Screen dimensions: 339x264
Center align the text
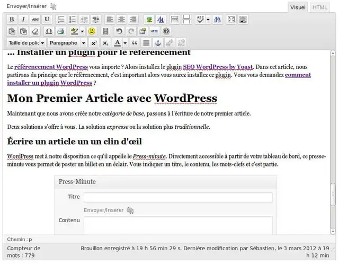point(121,20)
